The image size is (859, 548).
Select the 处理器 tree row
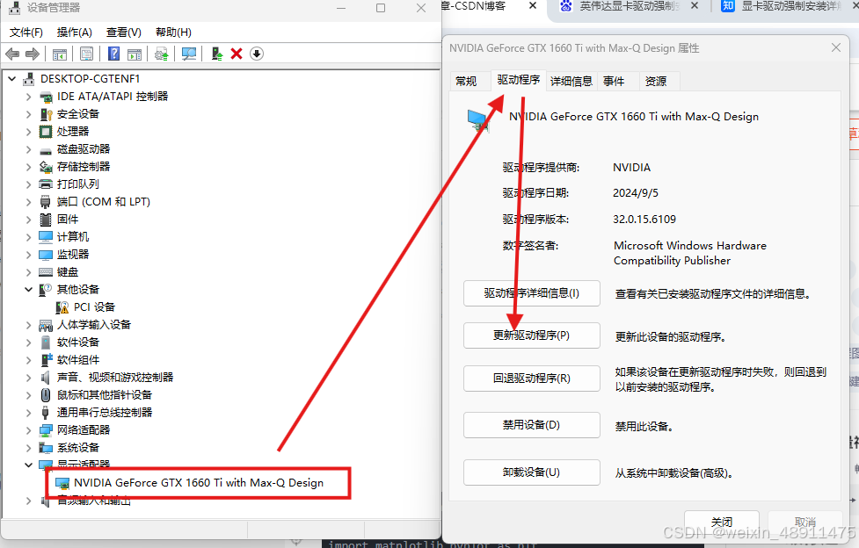64,132
